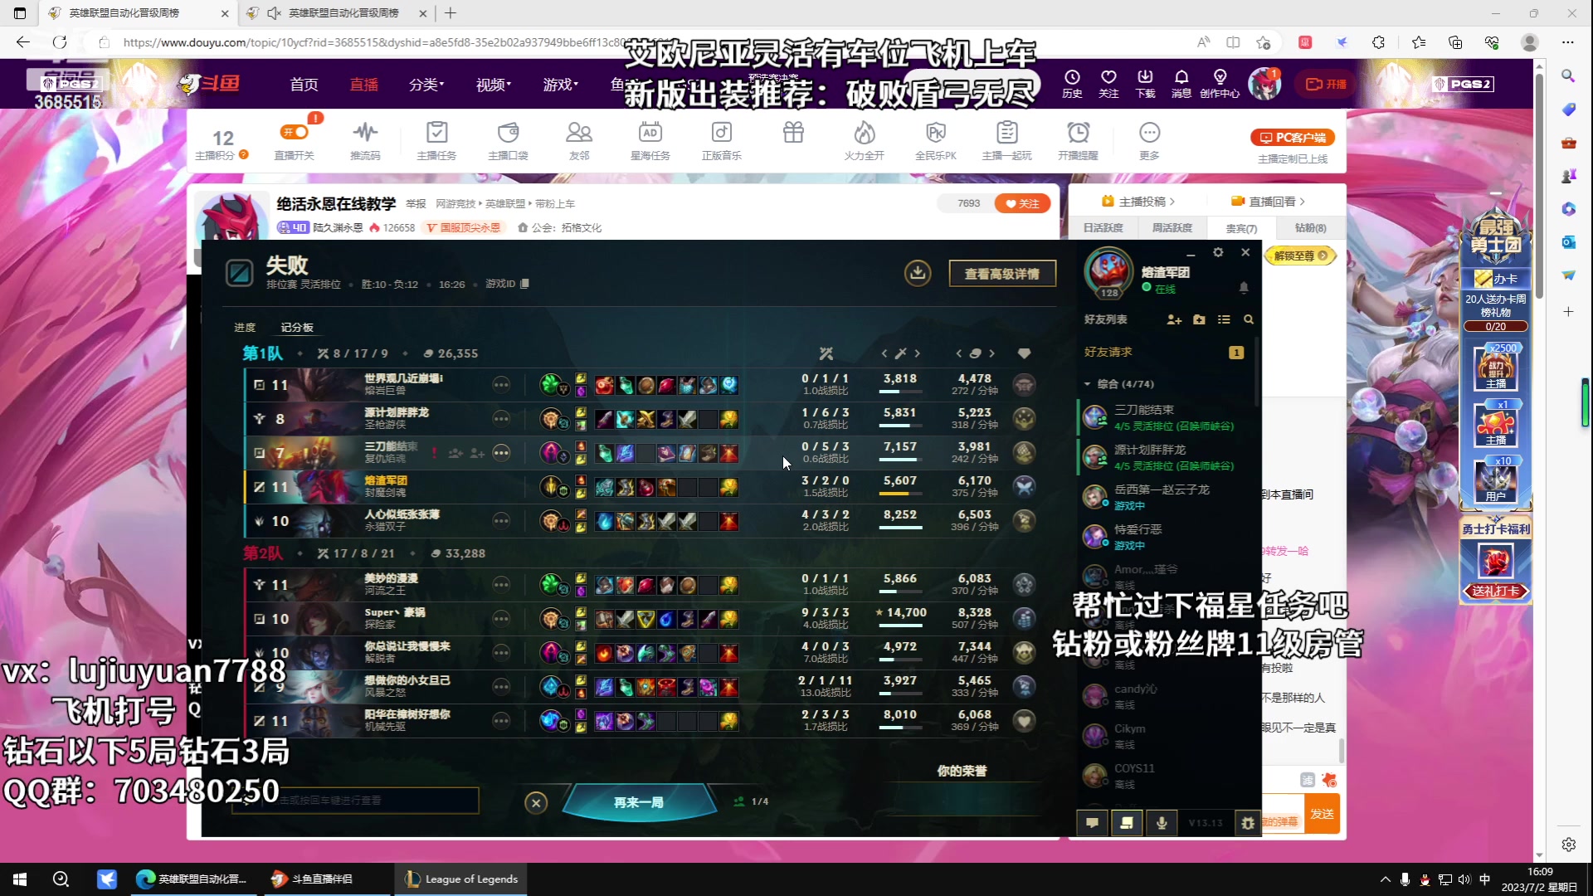
Task: Open the 周活跃度 weekly activity tab
Action: click(x=1172, y=227)
